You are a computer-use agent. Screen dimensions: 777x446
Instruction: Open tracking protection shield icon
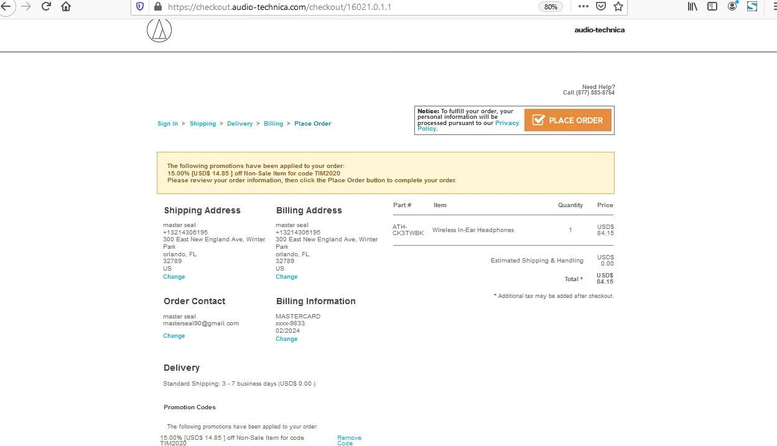140,7
